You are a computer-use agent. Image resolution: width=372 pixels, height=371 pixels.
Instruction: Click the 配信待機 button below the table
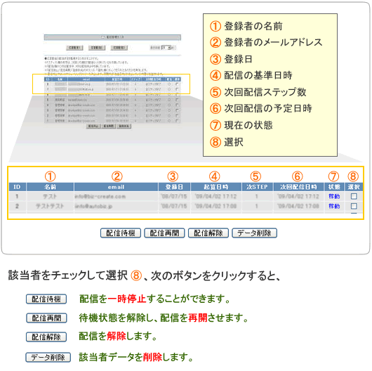121,233
